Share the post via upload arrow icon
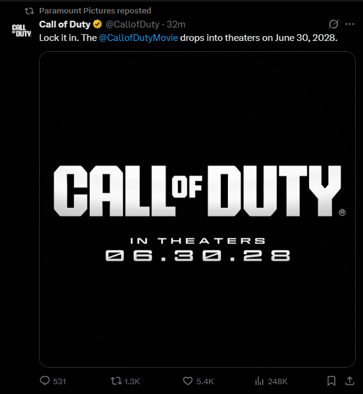Image resolution: width=363 pixels, height=394 pixels. coord(350,381)
